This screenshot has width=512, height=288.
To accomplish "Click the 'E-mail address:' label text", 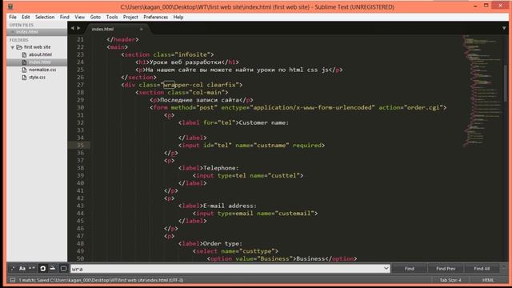I will (x=230, y=206).
